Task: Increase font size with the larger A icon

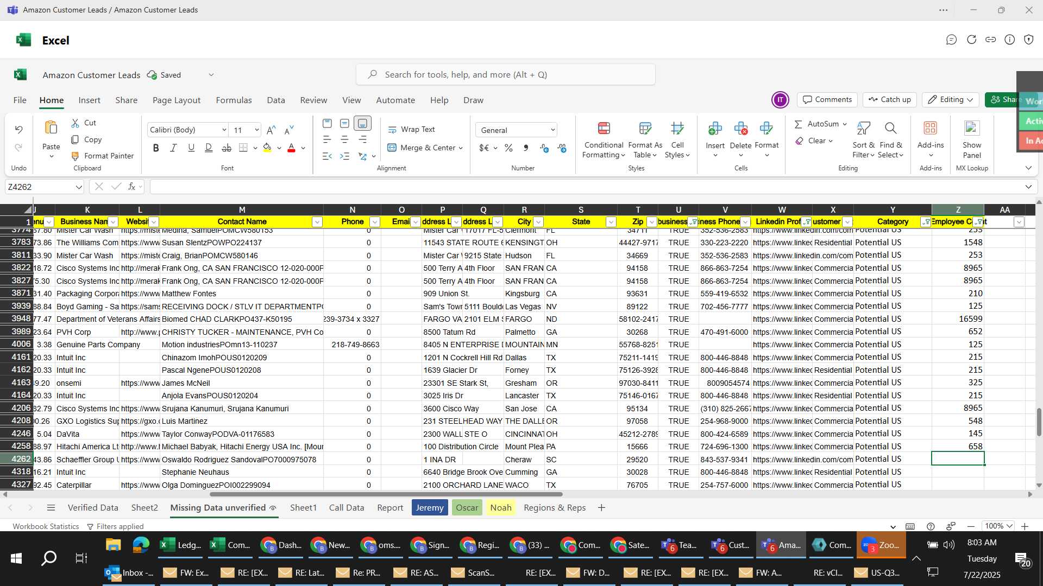Action: tap(271, 130)
